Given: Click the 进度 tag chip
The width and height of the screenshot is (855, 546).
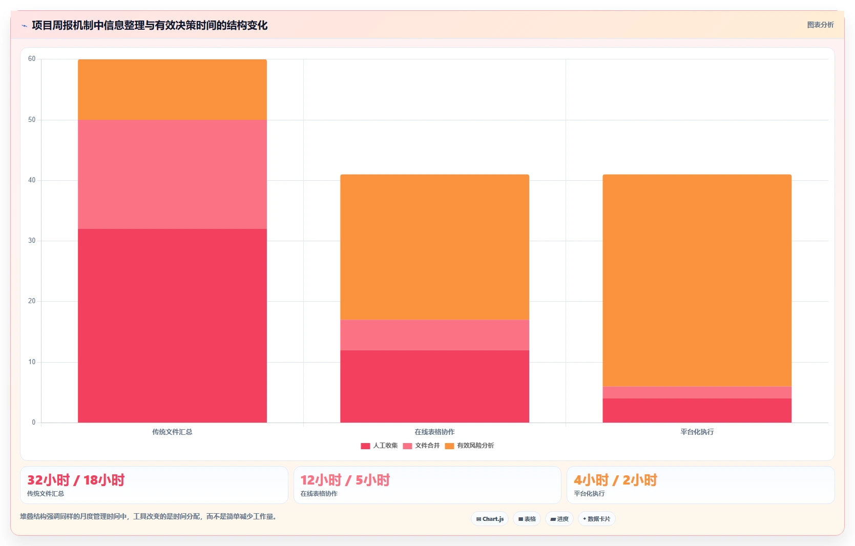Looking at the screenshot, I should coord(559,519).
